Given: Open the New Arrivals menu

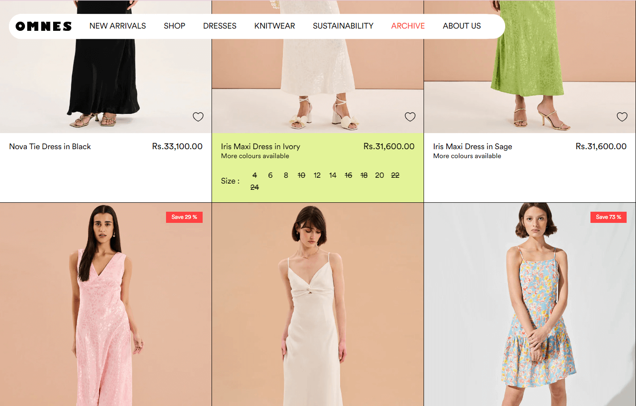Looking at the screenshot, I should 117,26.
